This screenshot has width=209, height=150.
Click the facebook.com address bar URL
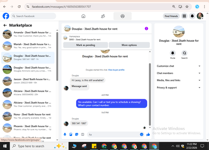point(61,7)
